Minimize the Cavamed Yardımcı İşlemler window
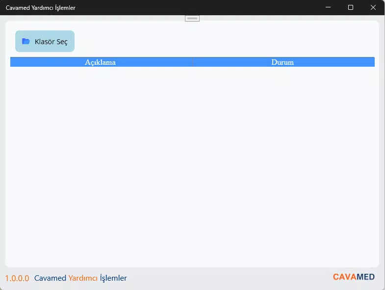 328,7
